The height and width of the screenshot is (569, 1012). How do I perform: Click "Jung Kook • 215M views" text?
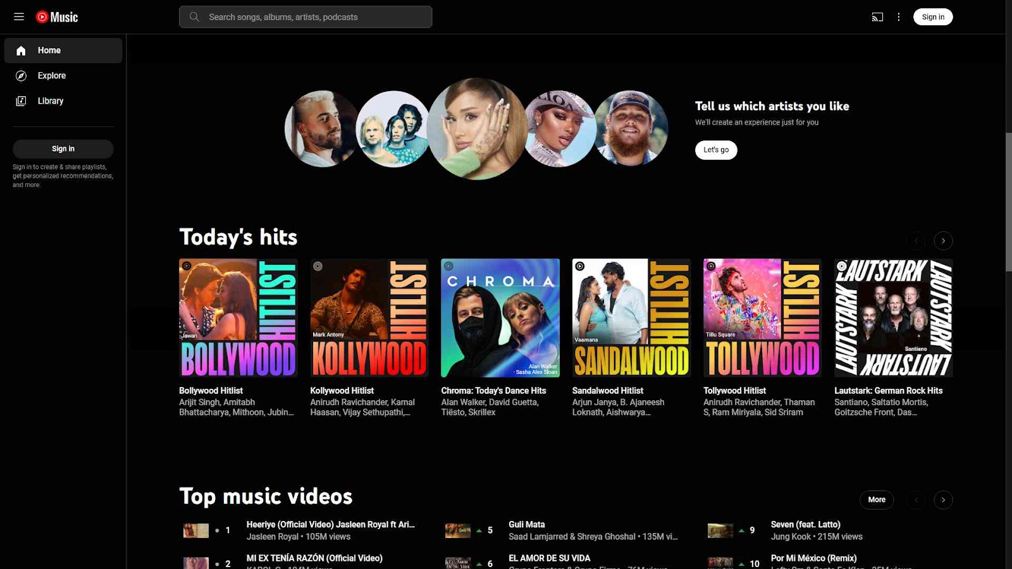[817, 537]
